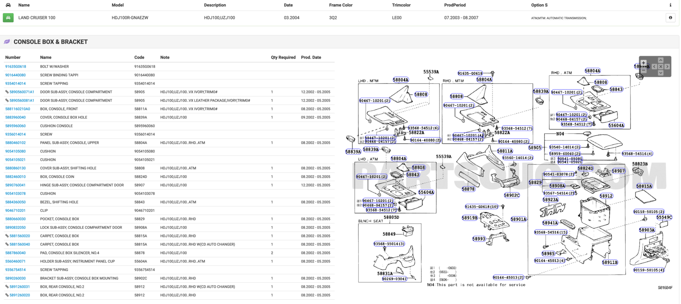Open part number 5880860130 link

click(x=15, y=168)
